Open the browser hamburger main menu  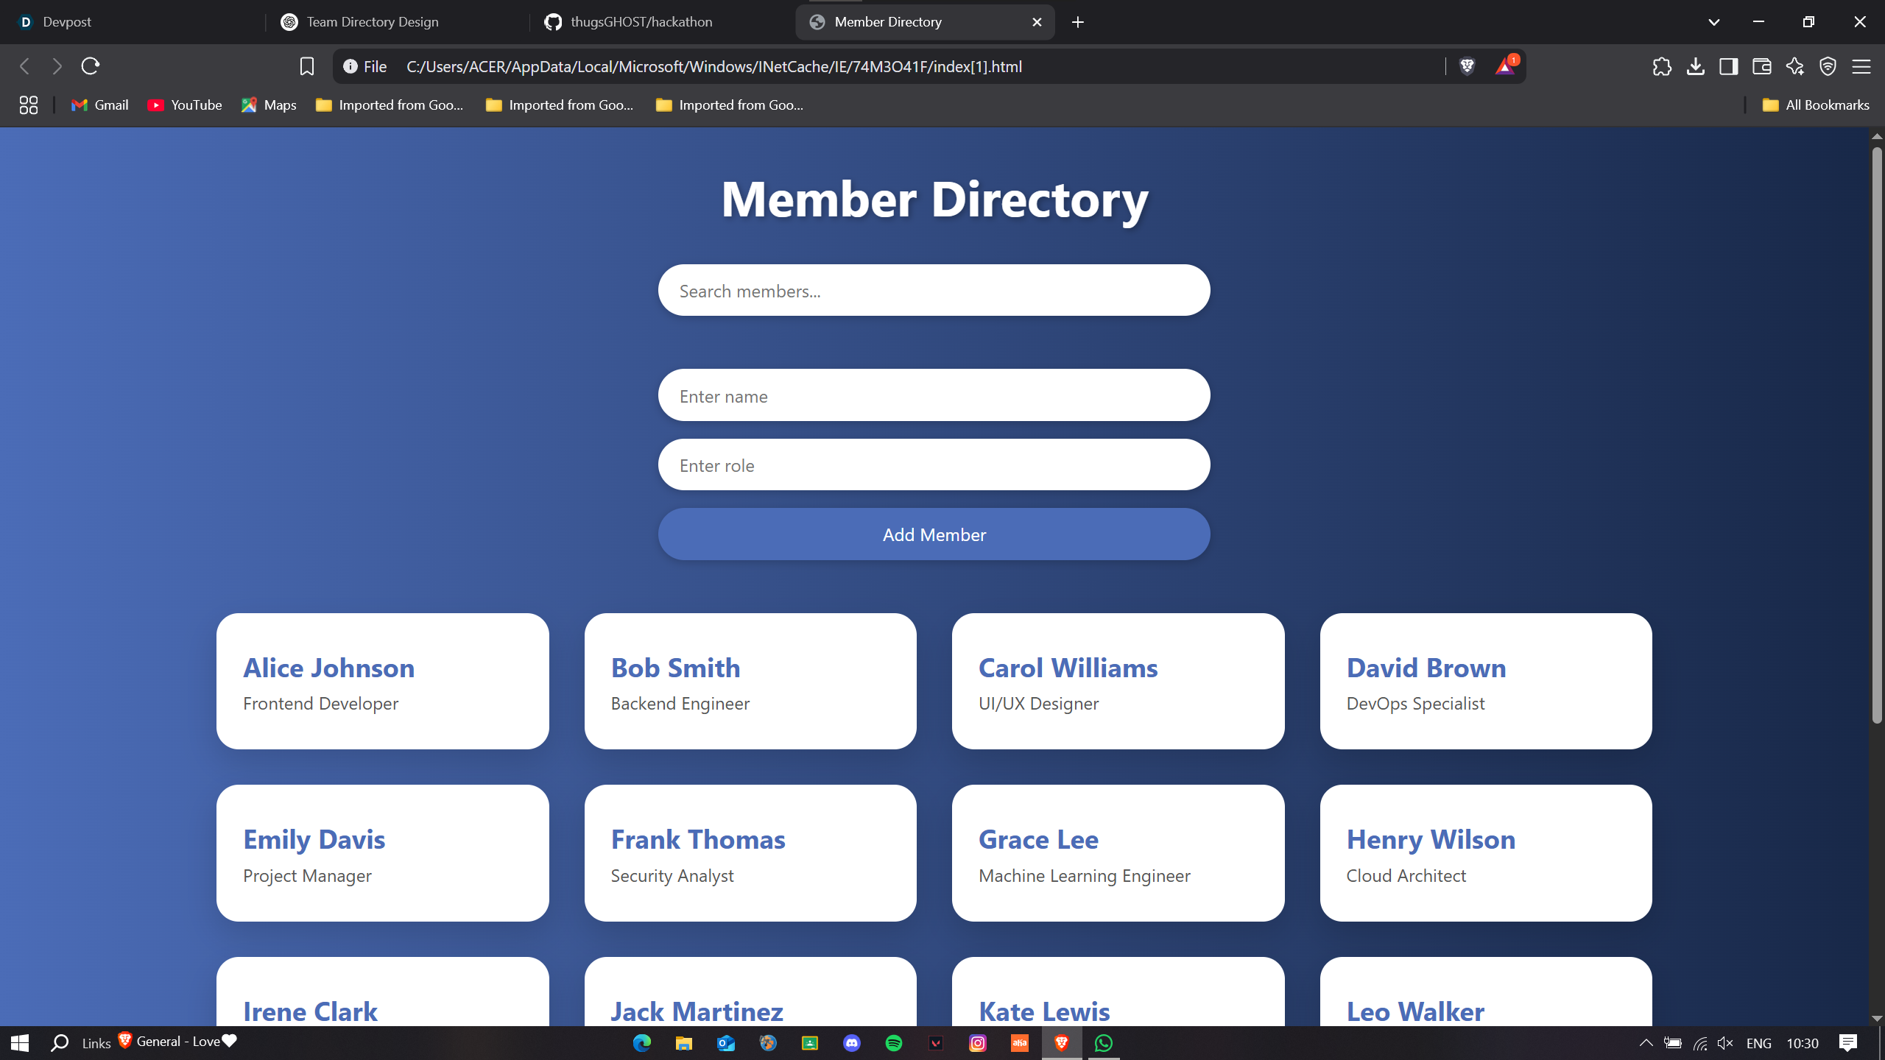click(1861, 66)
